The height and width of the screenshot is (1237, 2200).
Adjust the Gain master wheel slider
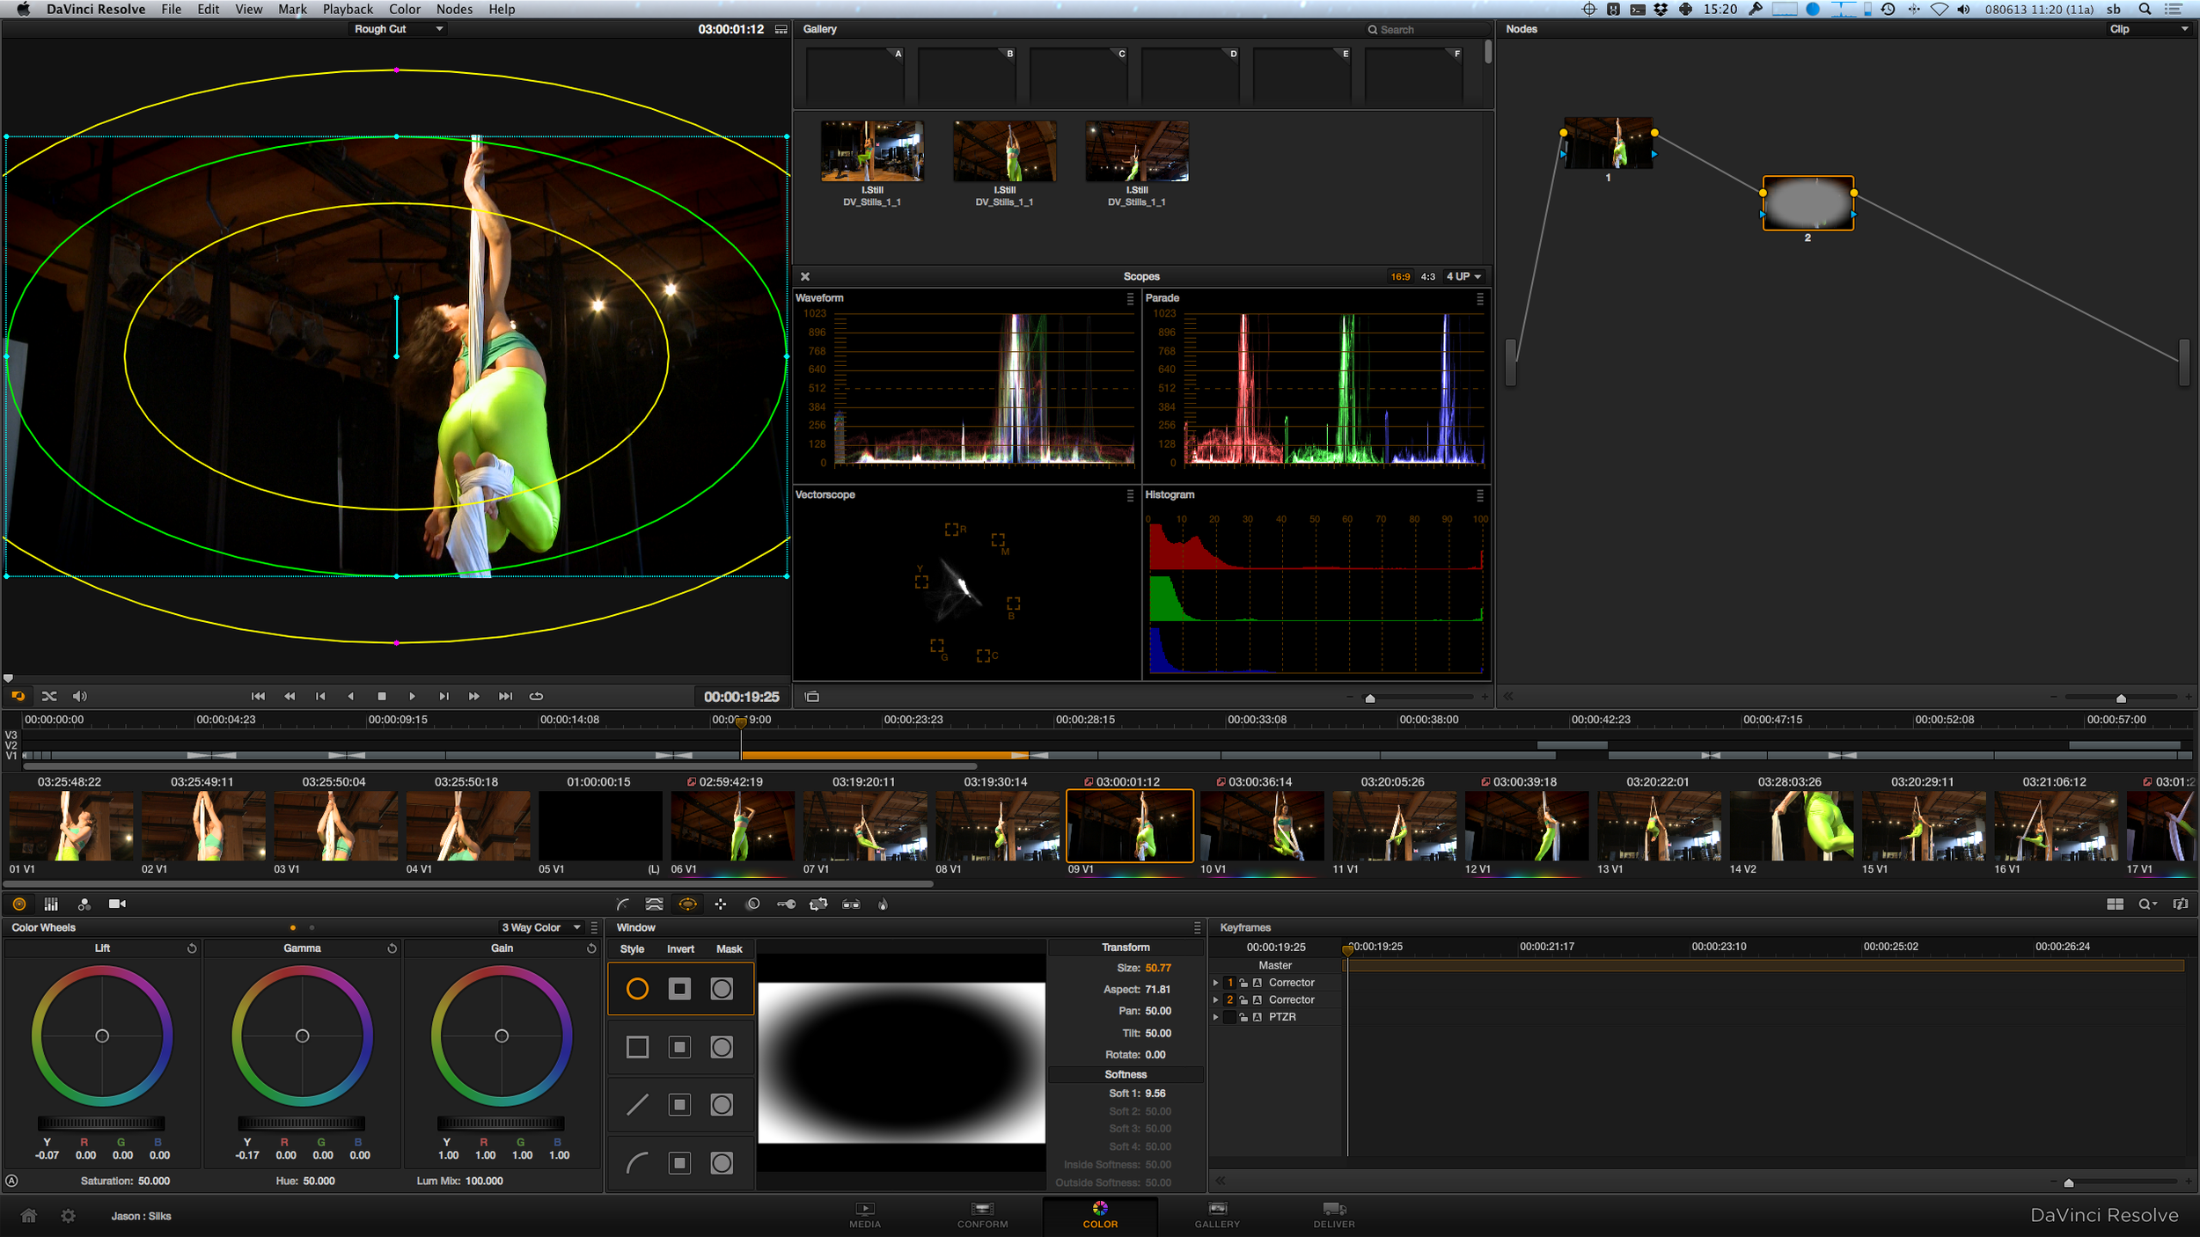coord(501,1123)
